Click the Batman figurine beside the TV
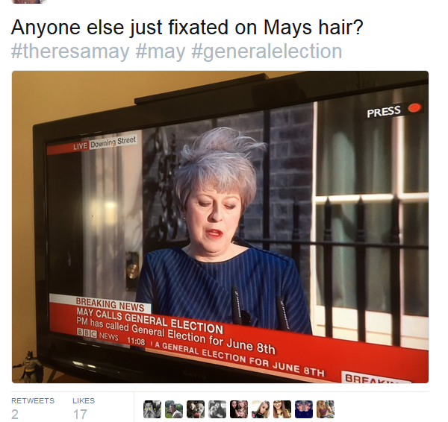 (28, 367)
